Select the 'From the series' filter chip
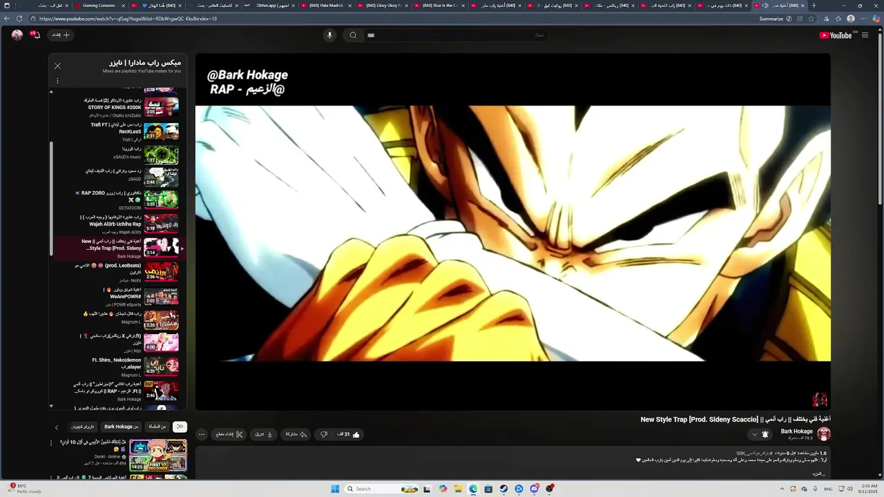This screenshot has height=497, width=884. click(x=157, y=427)
